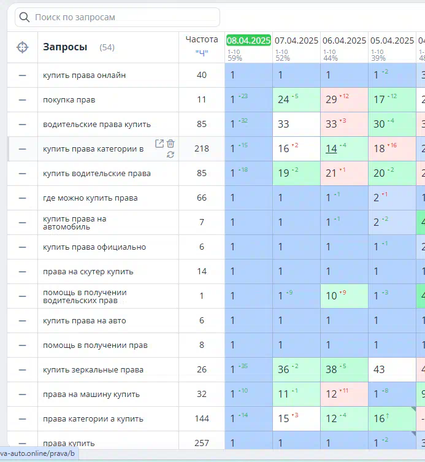Select the 08.04.2025 date column header
The height and width of the screenshot is (462, 425).
coord(248,40)
